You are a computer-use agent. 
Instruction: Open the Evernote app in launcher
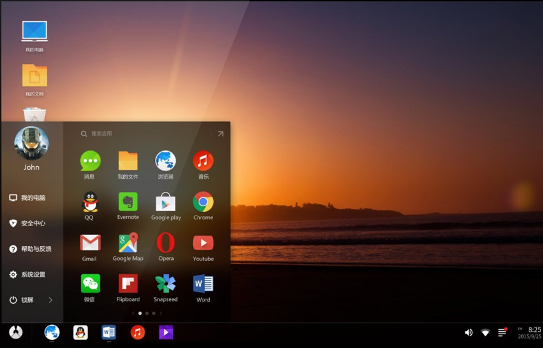click(x=128, y=202)
